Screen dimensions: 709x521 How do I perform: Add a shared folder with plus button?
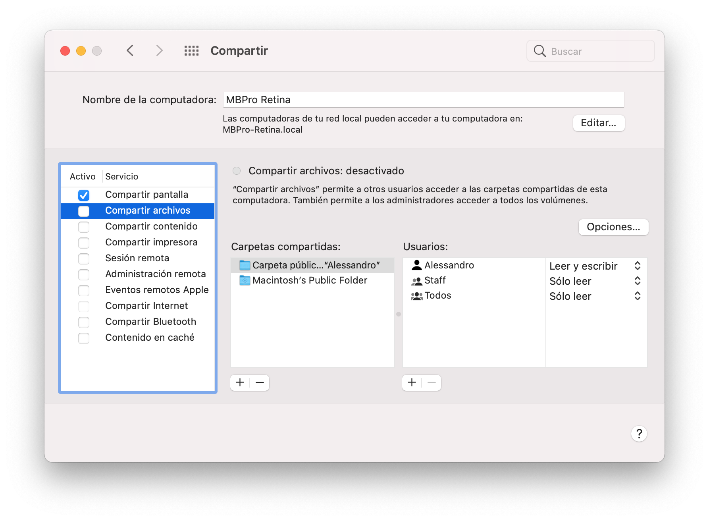[x=240, y=382]
